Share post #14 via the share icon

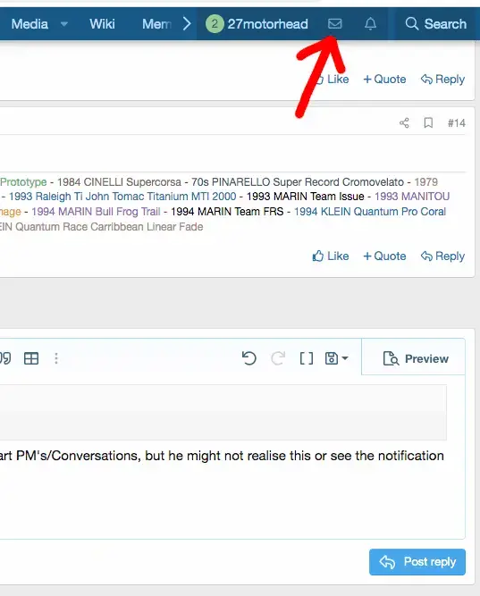coord(404,122)
